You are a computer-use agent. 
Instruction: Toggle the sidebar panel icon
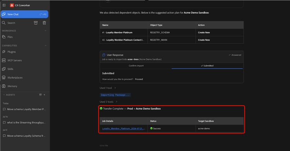coord(4,5)
